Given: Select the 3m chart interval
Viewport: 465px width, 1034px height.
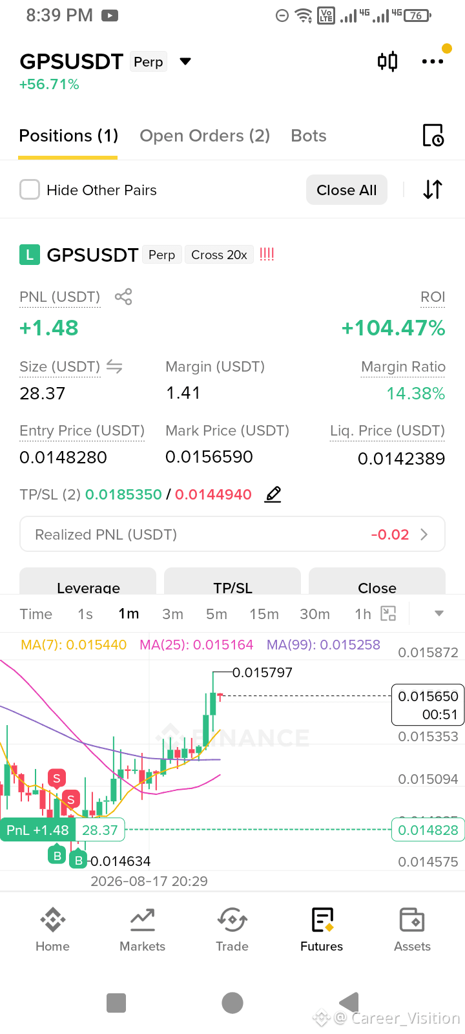Looking at the screenshot, I should [172, 614].
